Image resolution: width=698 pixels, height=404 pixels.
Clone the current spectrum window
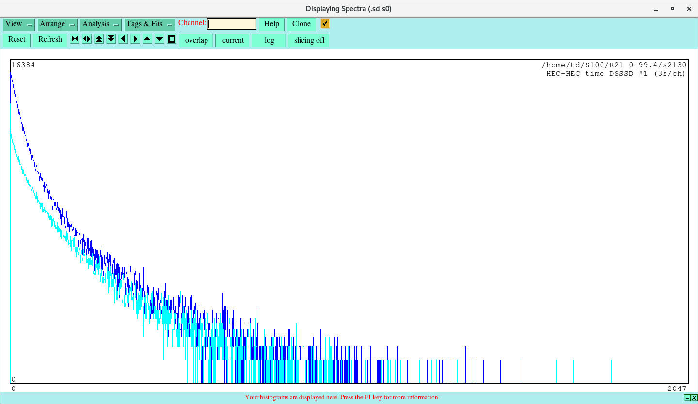coord(301,24)
